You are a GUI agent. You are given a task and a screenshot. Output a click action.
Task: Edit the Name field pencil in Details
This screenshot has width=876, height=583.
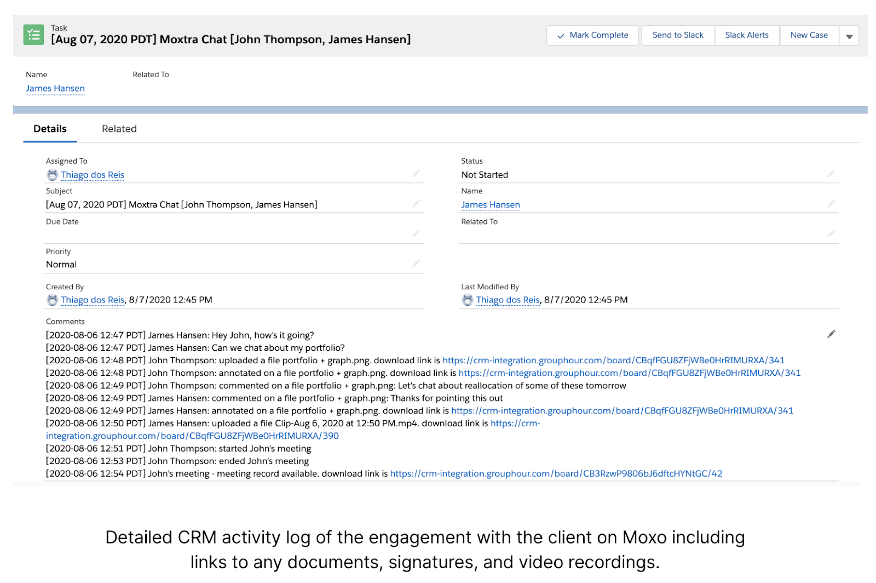tap(831, 203)
